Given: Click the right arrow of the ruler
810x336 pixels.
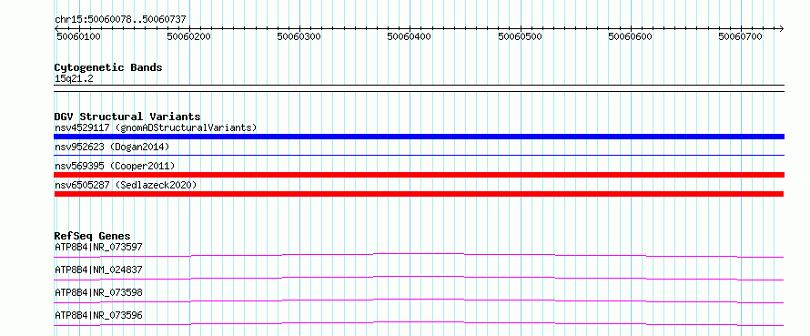Looking at the screenshot, I should (781, 28).
